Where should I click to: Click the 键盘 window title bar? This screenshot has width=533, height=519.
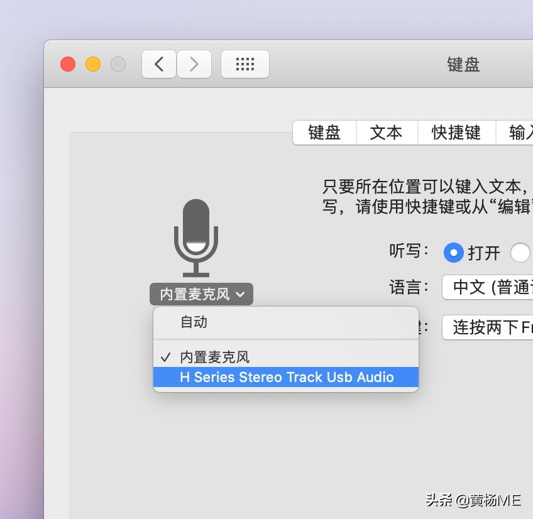463,65
